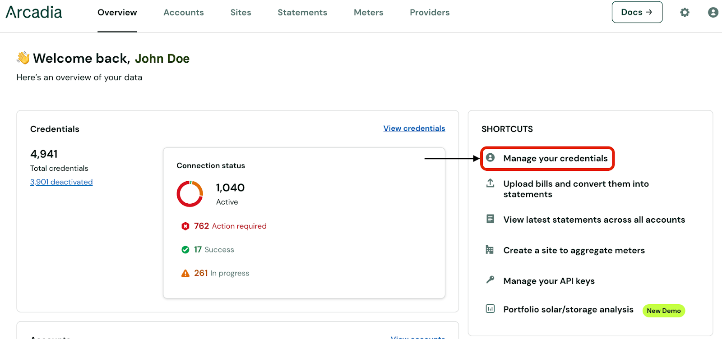Select the Providers tab
Viewport: 722px width, 339px height.
(x=430, y=13)
